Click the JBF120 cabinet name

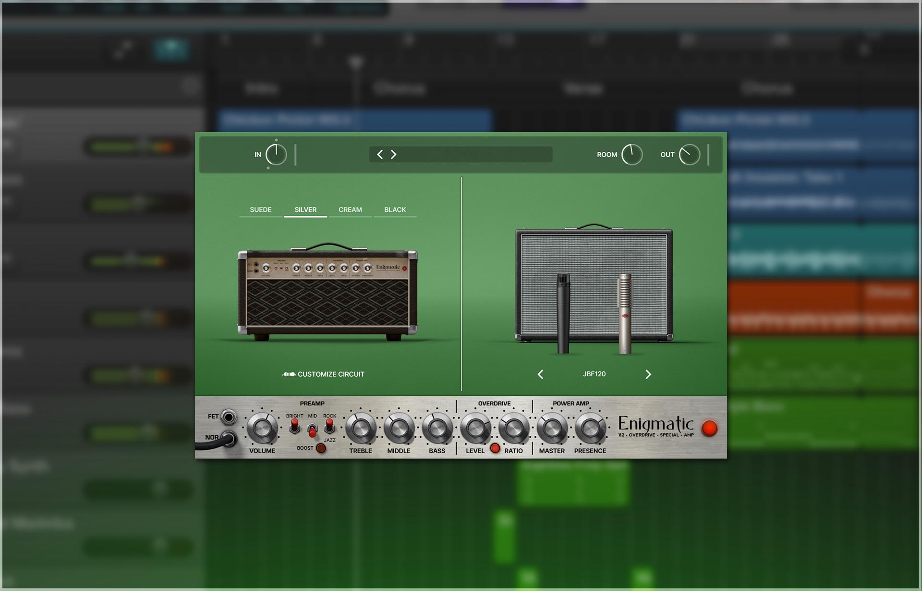pos(594,374)
